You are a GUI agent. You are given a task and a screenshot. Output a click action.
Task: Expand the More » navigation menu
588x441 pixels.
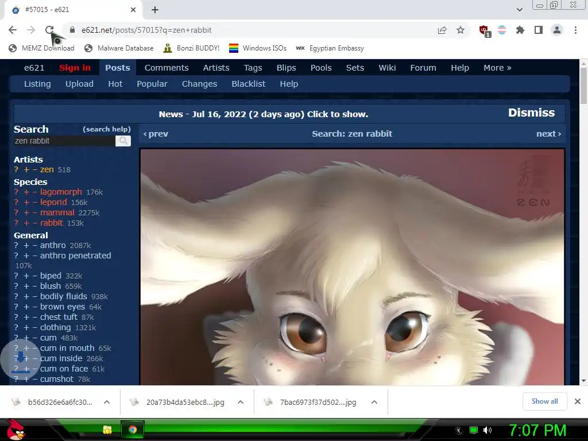pyautogui.click(x=497, y=68)
